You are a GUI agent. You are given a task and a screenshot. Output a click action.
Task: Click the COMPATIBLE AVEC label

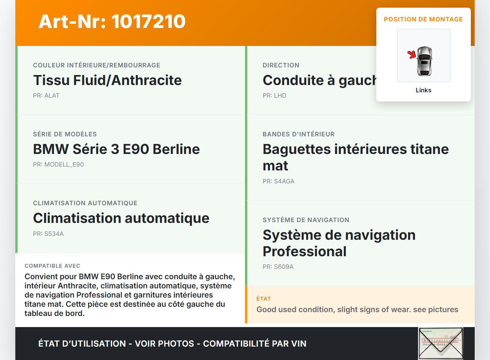52,266
